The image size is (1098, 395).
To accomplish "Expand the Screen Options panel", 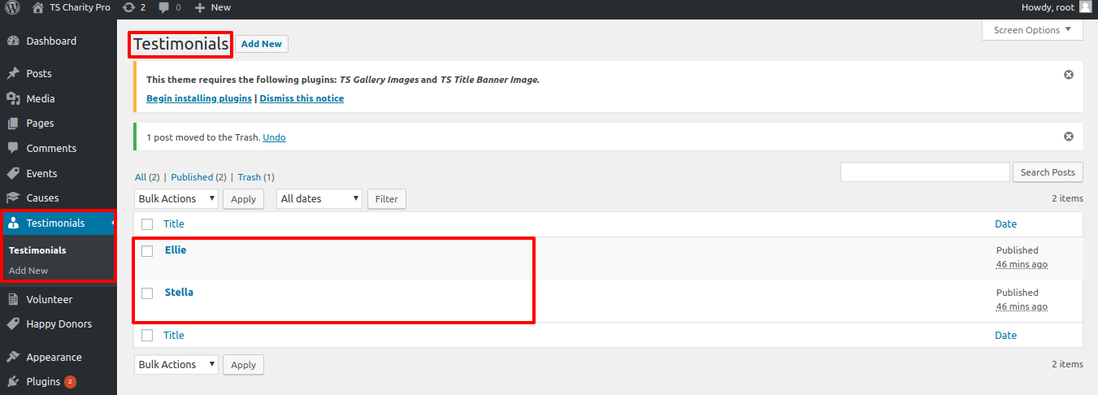I will 1032,30.
